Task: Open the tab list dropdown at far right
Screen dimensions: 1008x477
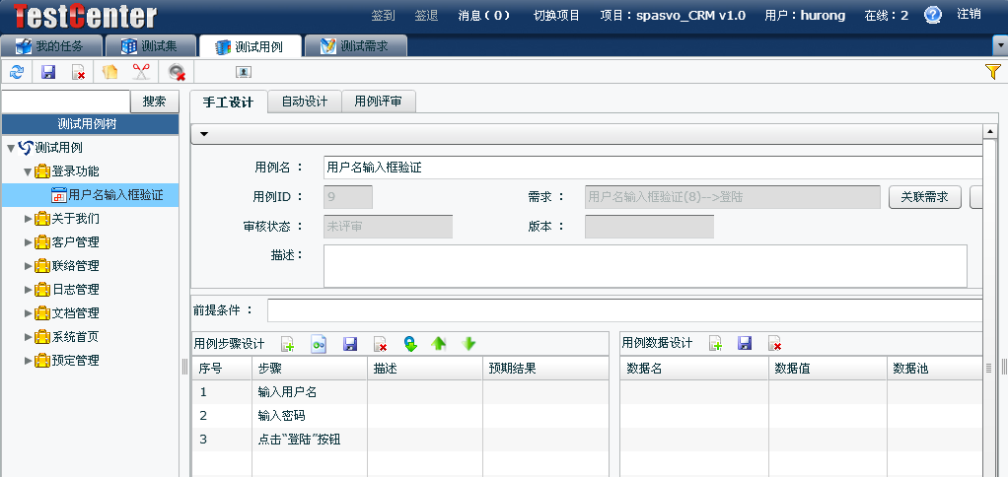Action: coord(999,46)
